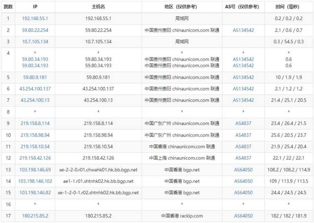
Task: Open the 103.198.146.102 IP link
Action: coord(35,181)
